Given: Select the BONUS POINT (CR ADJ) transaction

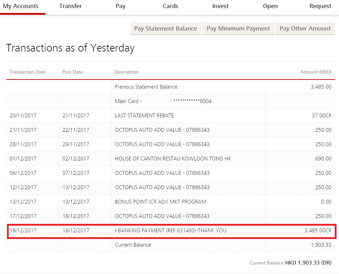Looking at the screenshot, I should click(160, 202).
